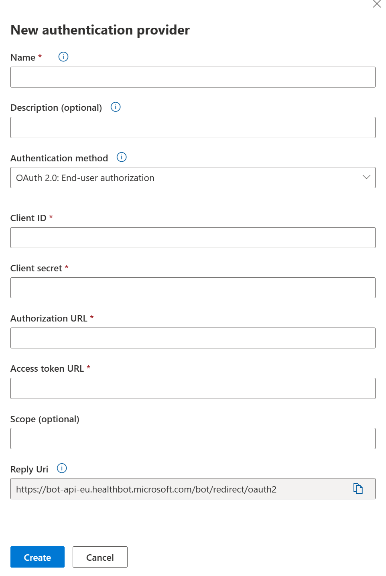Click into the Client ID field
386x576 pixels.
point(193,238)
